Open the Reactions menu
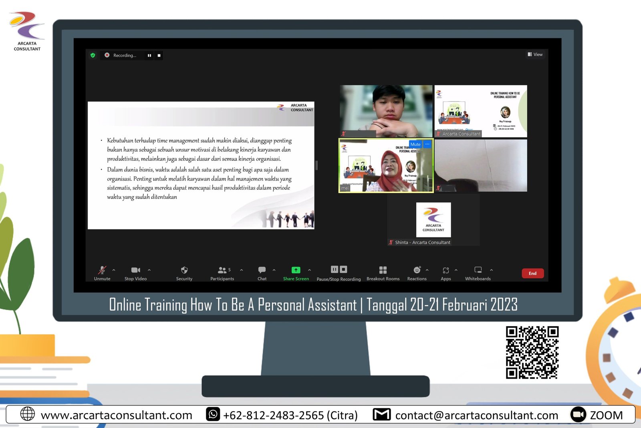The image size is (641, 428). (x=417, y=270)
